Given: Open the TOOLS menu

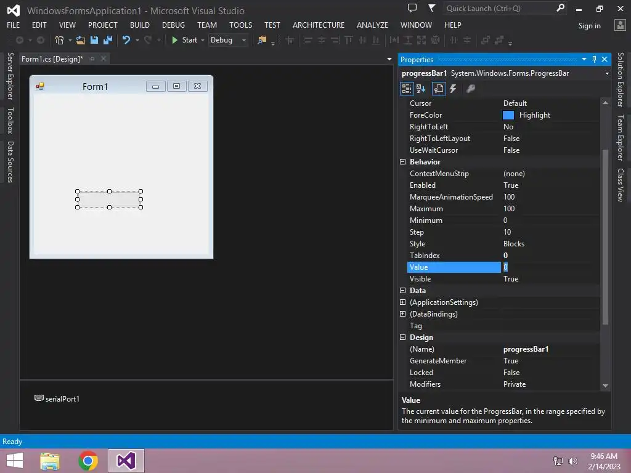Looking at the screenshot, I should [241, 25].
